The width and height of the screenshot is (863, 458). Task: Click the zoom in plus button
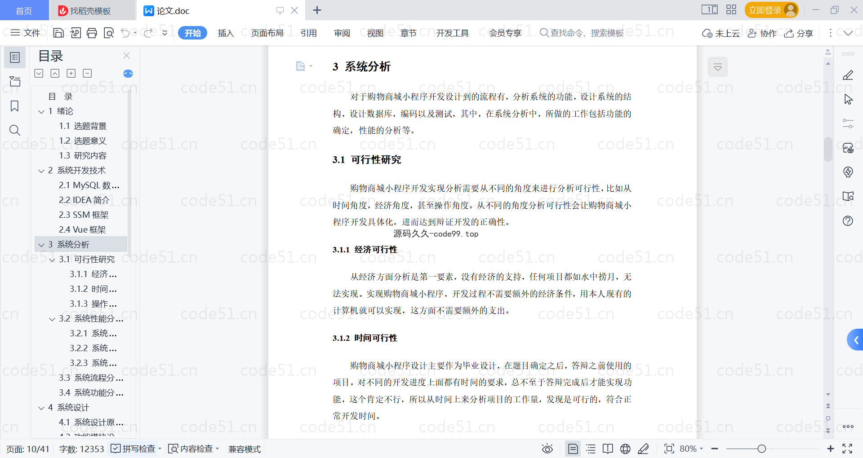coord(830,449)
